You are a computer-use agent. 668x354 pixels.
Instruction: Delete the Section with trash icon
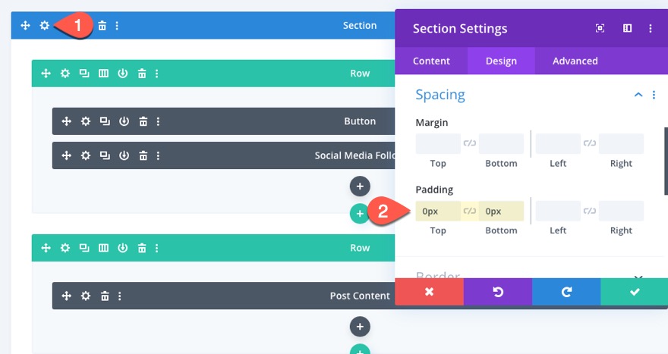click(102, 26)
